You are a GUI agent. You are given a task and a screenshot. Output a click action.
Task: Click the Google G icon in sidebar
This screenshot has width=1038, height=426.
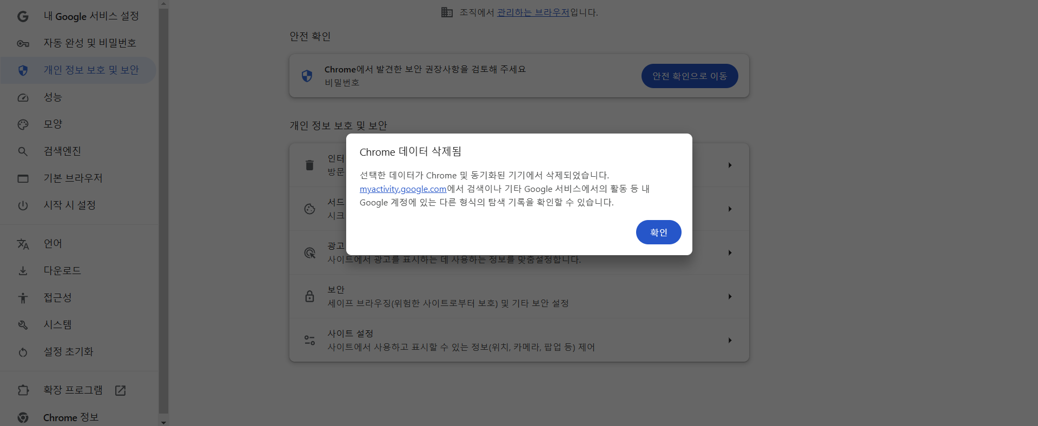click(x=23, y=16)
